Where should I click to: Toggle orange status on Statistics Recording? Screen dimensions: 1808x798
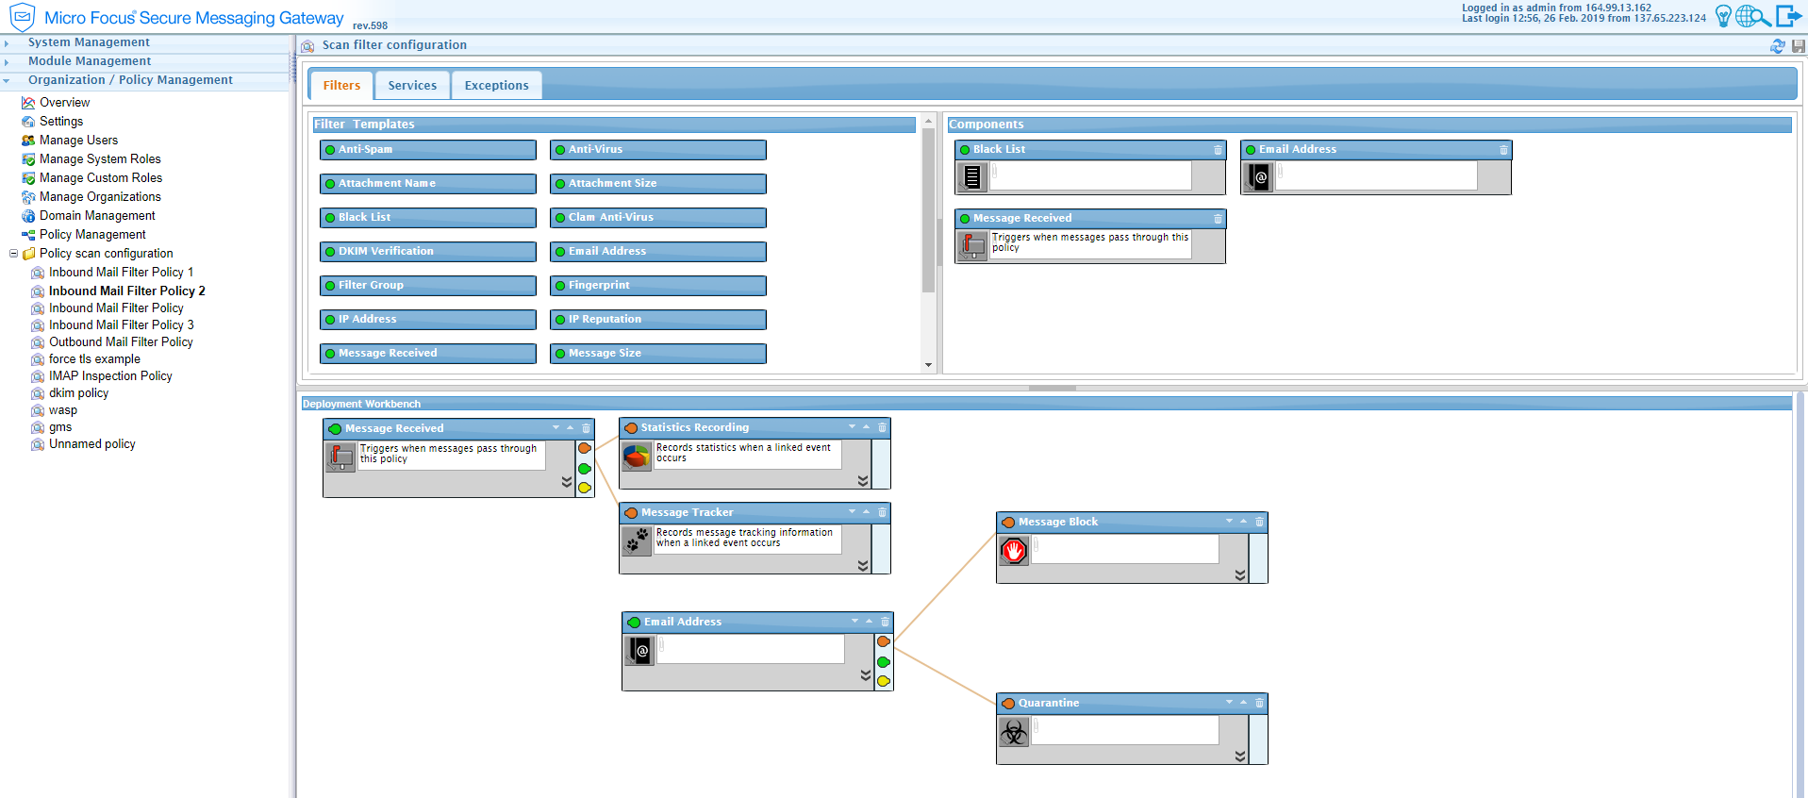click(631, 428)
